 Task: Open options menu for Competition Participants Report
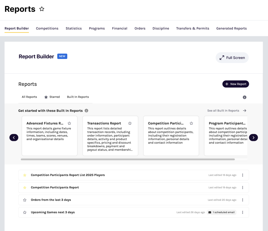click(x=243, y=187)
